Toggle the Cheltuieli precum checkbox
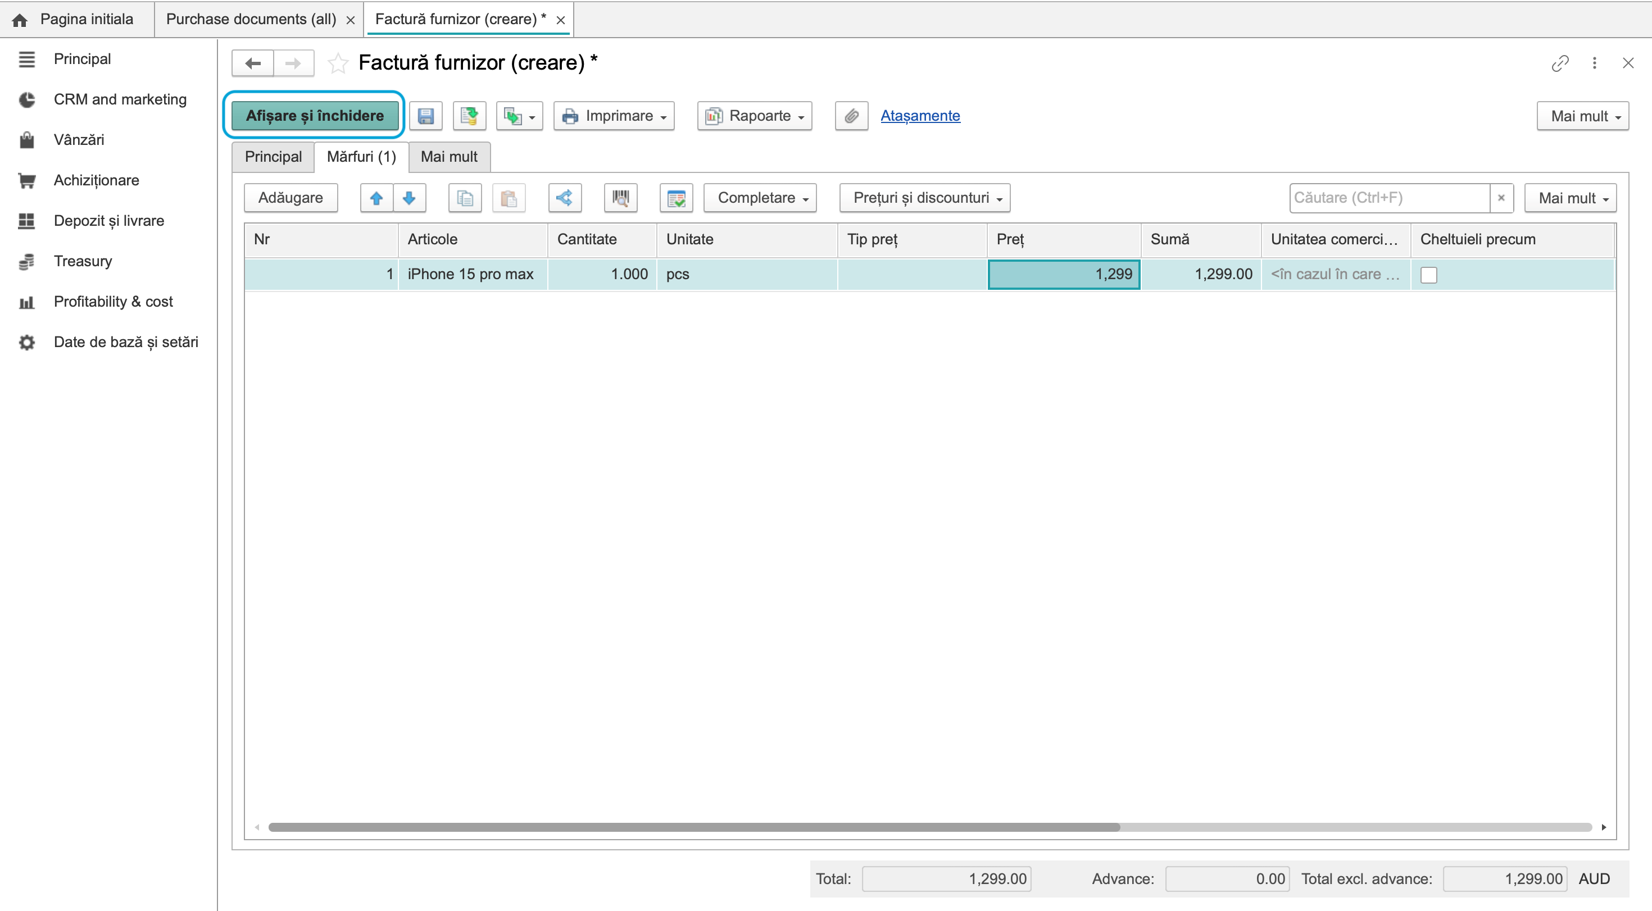The width and height of the screenshot is (1652, 911). tap(1428, 275)
